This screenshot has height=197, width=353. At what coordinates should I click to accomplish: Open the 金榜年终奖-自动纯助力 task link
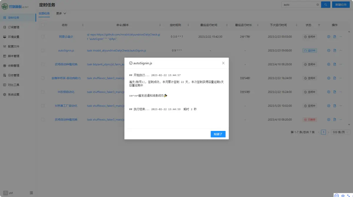pyautogui.click(x=66, y=78)
